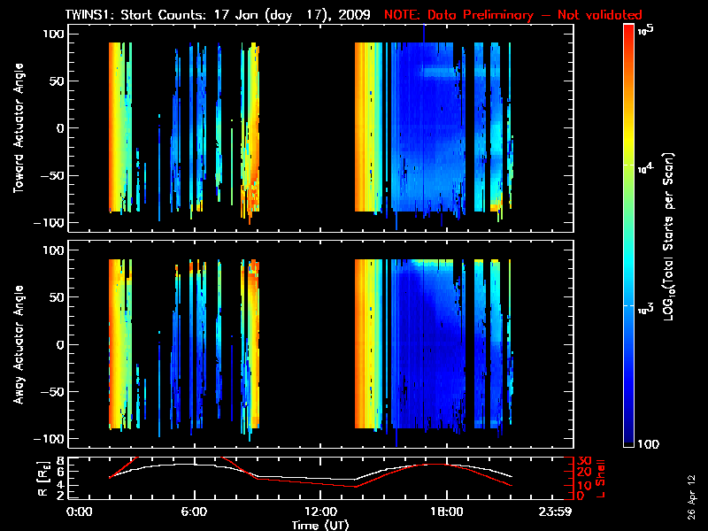The image size is (708, 531).
Task: Select the 6:00 time tick label
Action: 193,512
